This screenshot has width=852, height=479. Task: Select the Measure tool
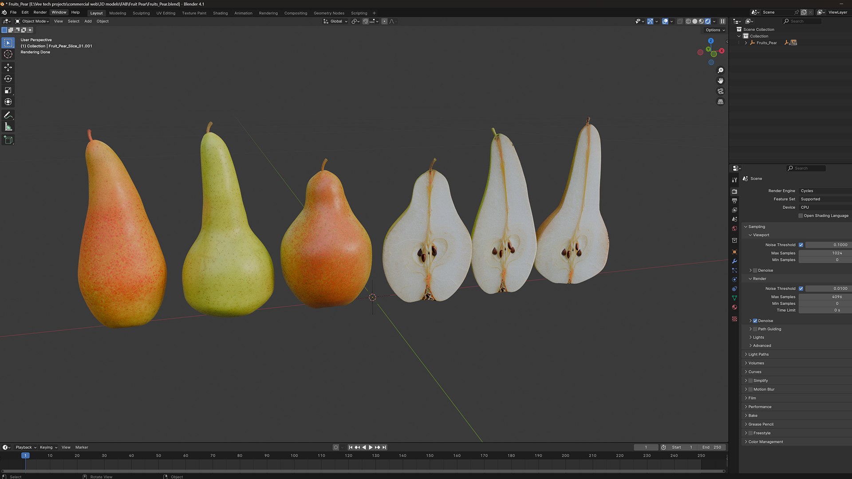click(8, 127)
